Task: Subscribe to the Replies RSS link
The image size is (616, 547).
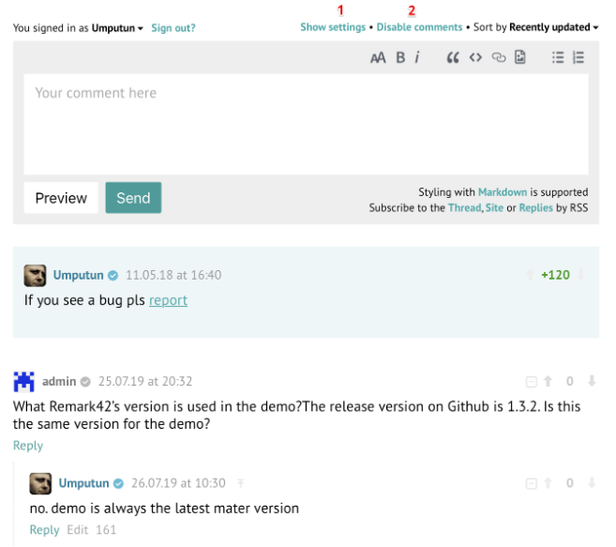Action: click(x=536, y=207)
